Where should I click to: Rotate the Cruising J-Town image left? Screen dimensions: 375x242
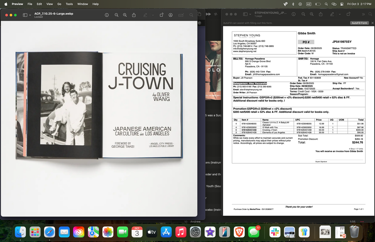click(161, 15)
